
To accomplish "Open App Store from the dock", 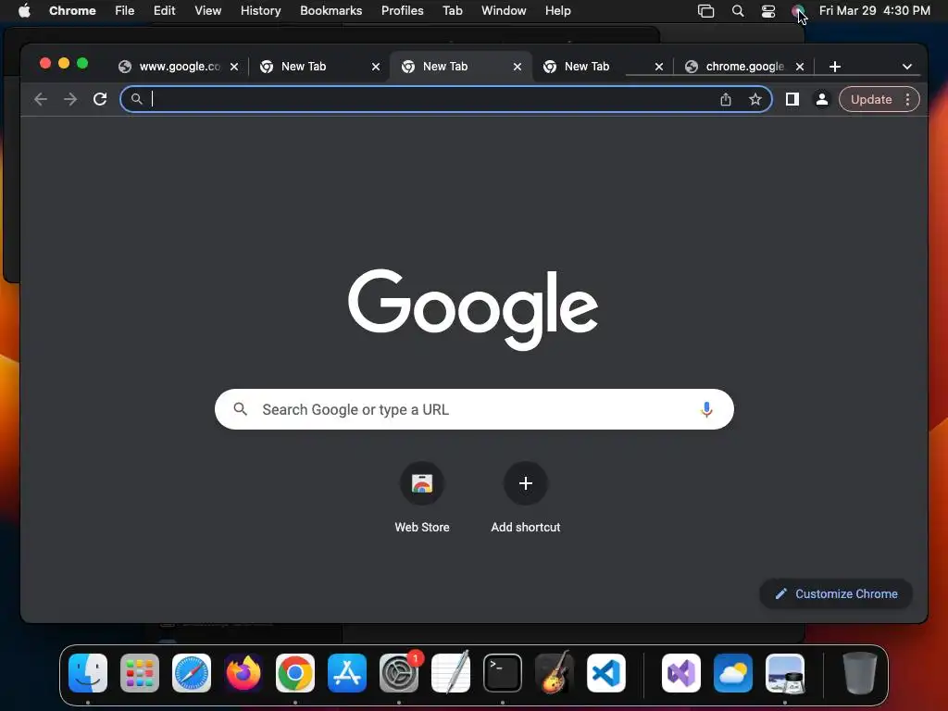I will (347, 673).
